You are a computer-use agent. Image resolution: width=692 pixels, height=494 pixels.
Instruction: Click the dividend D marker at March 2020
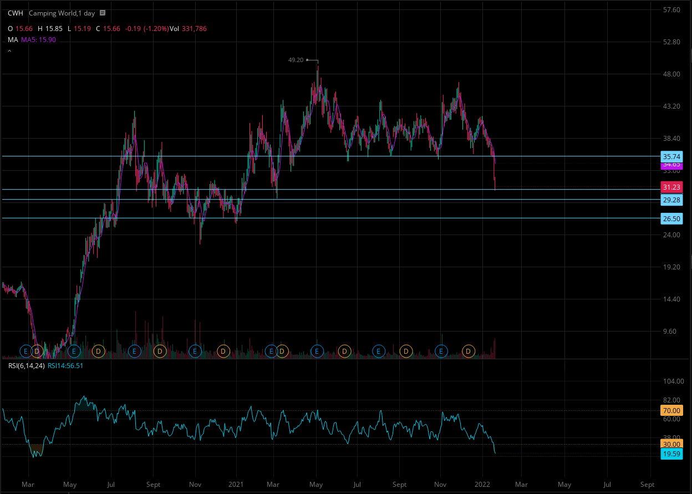pos(37,351)
